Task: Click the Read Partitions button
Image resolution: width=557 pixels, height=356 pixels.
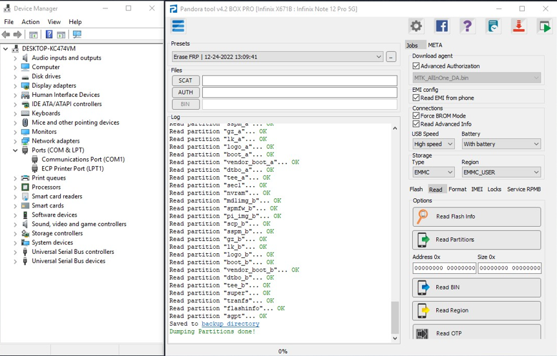Action: 477,240
